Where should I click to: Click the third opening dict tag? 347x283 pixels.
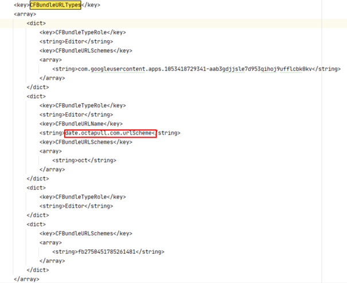click(x=36, y=187)
